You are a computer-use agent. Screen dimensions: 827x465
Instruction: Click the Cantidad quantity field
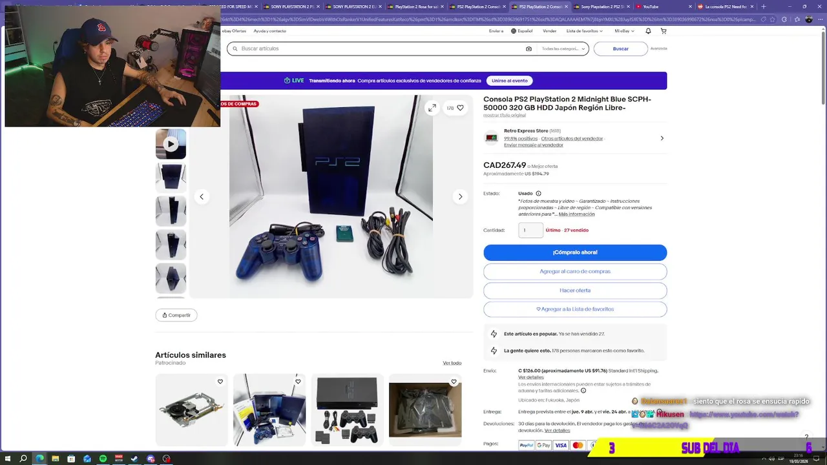pyautogui.click(x=530, y=230)
